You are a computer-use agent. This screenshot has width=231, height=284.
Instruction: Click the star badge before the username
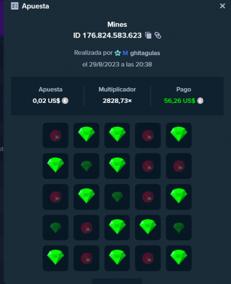coord(117,53)
